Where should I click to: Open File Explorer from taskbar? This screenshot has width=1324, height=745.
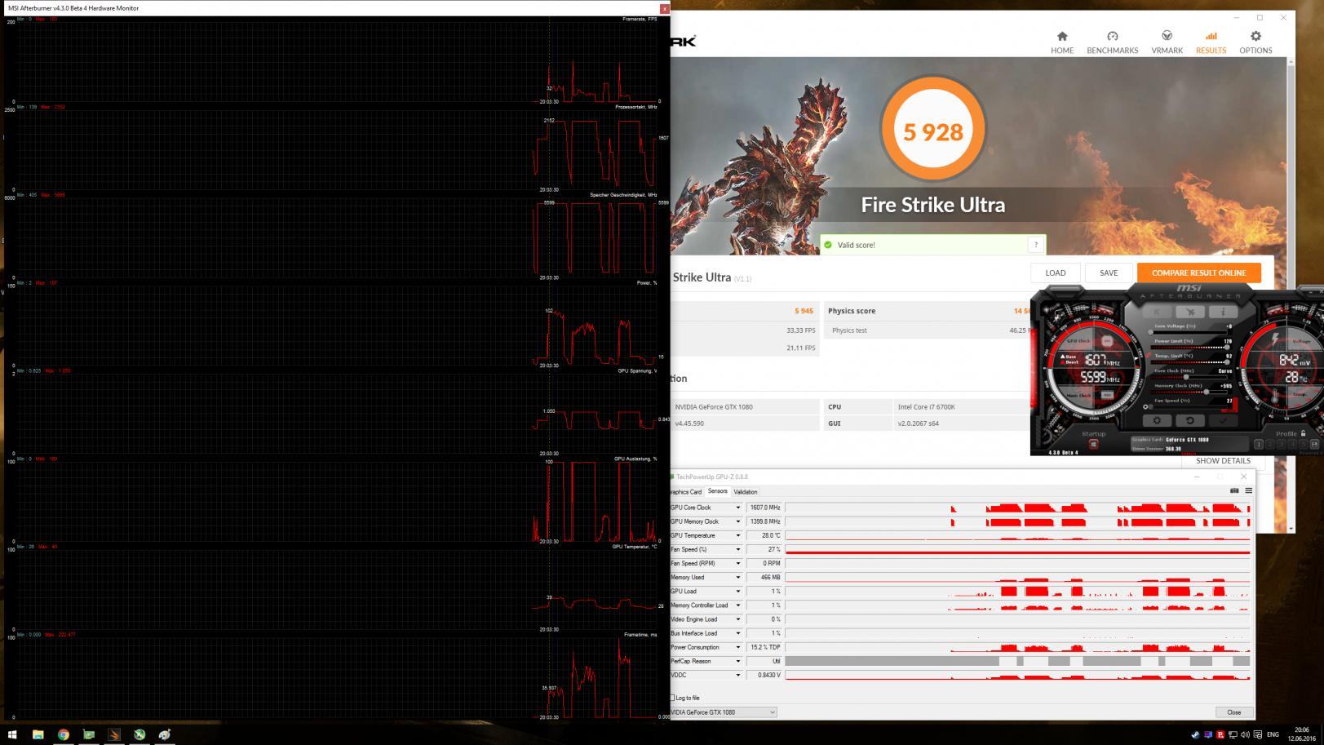click(x=38, y=734)
